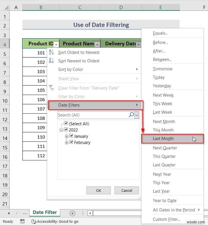Select the This Quarter filter
Image resolution: width=208 pixels, height=225 pixels.
[x=164, y=156]
